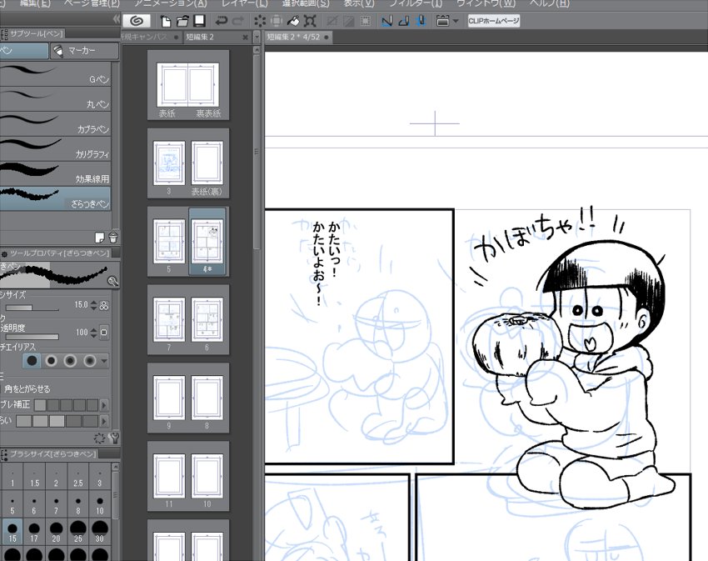Open the フィルター(I) menu
Image resolution: width=708 pixels, height=561 pixels.
click(416, 3)
